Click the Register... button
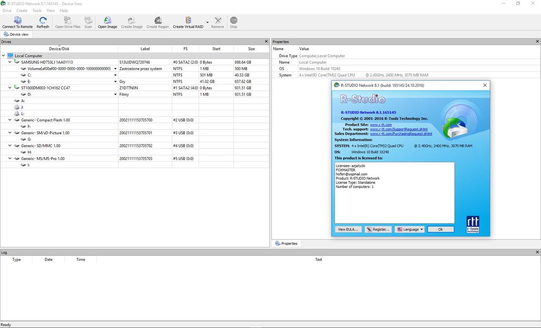 click(x=378, y=229)
